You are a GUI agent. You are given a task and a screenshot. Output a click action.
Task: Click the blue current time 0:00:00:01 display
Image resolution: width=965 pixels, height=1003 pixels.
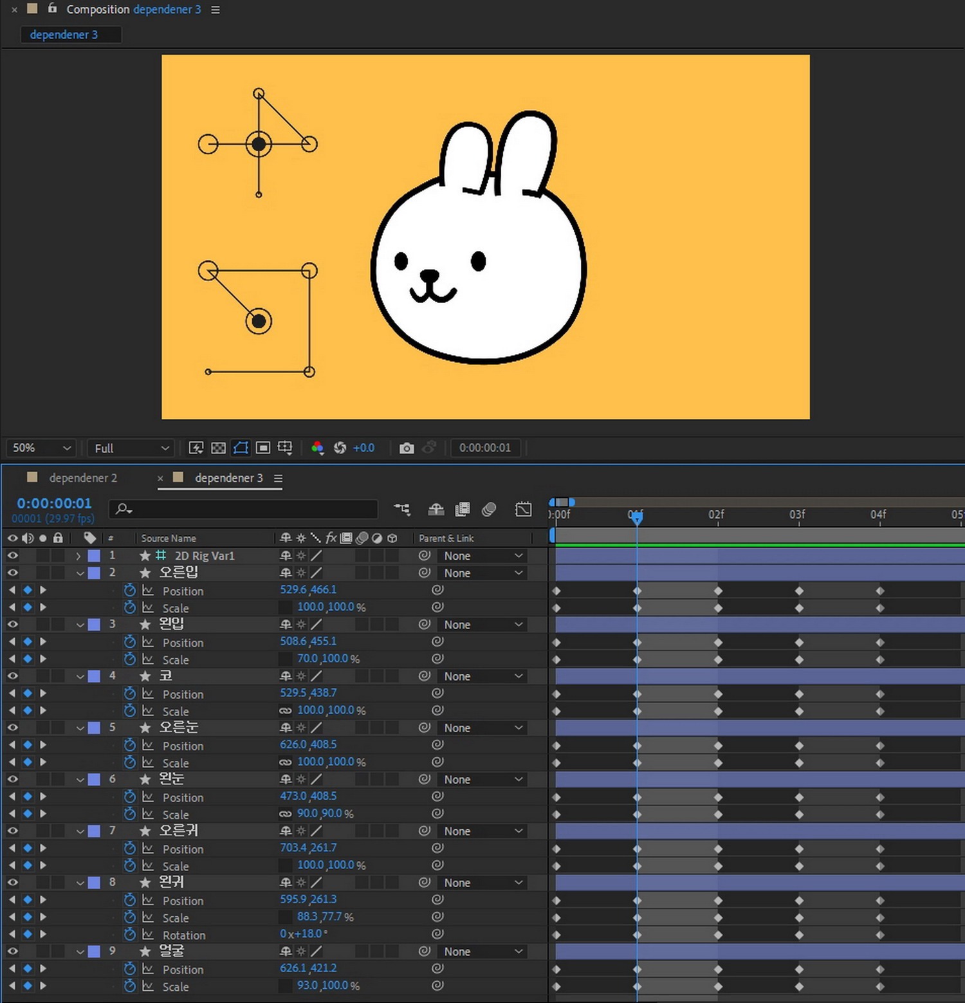click(54, 503)
